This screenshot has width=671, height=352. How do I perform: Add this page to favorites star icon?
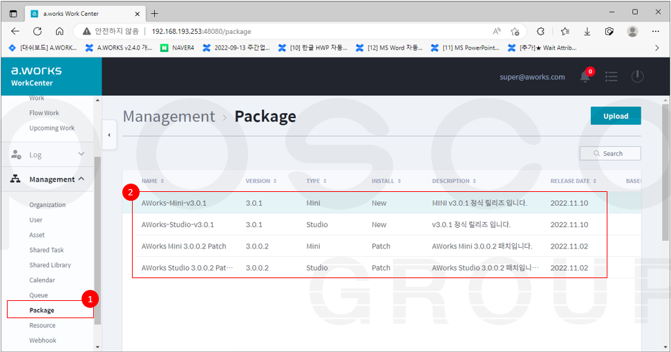pos(515,31)
